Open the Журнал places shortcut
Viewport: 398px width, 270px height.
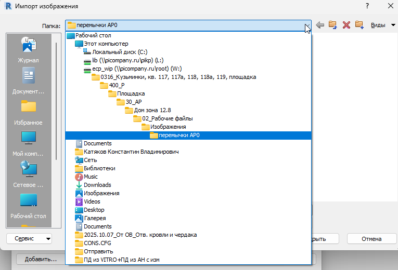tap(28, 50)
